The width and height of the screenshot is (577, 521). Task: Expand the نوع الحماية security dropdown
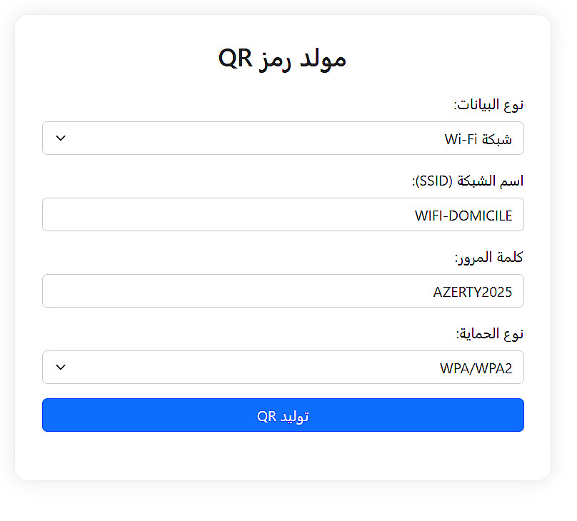[283, 367]
